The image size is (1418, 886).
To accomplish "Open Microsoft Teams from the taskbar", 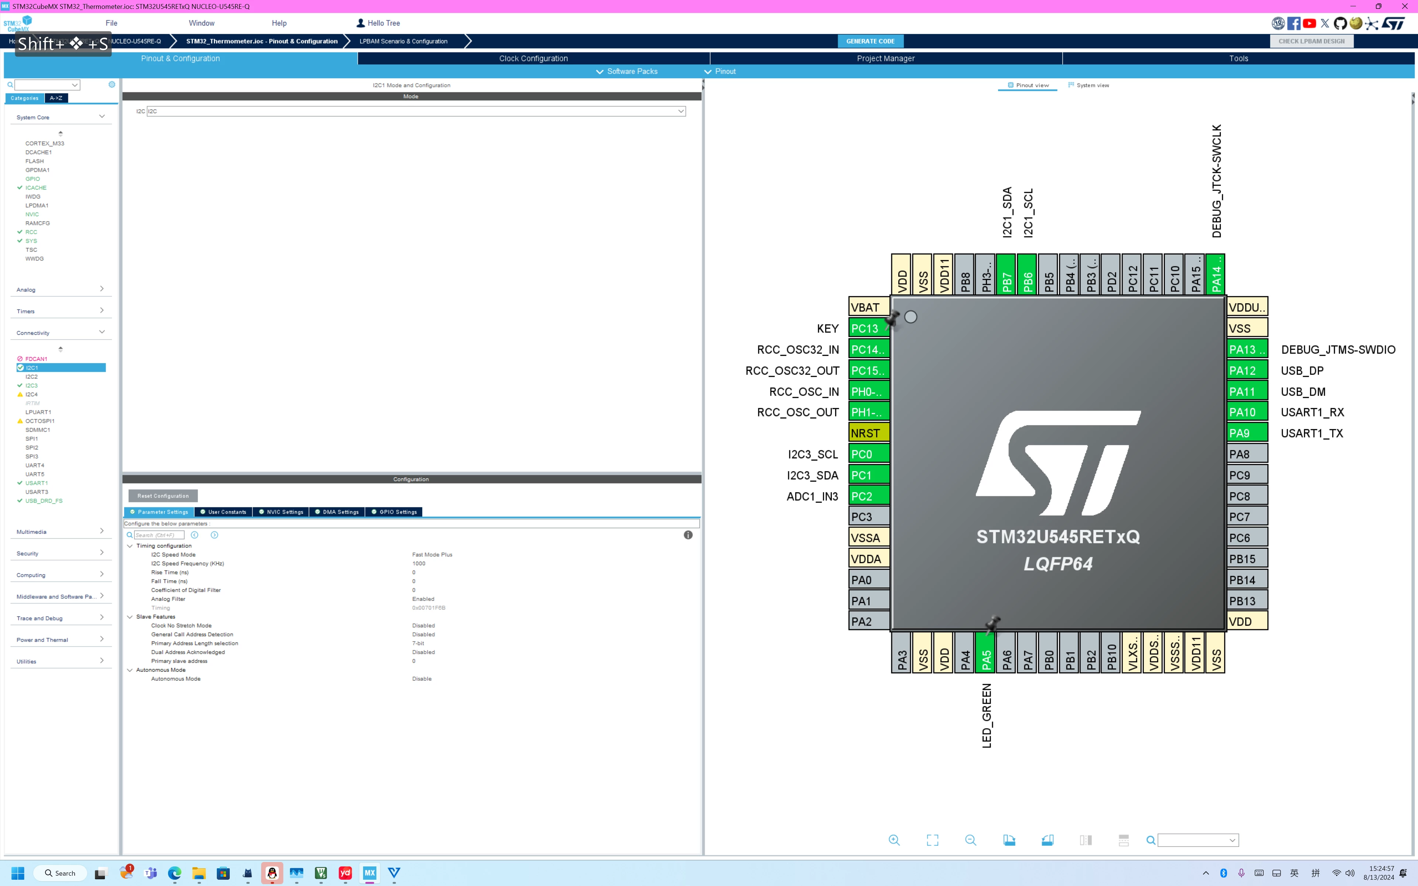I will point(151,873).
